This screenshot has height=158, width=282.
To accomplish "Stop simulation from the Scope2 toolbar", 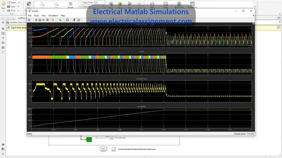I will 48,20.
